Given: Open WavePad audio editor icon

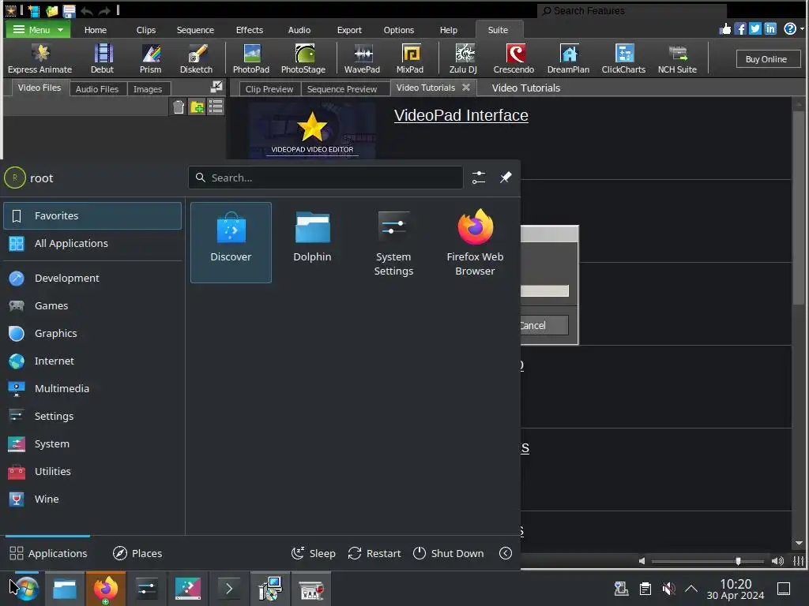Looking at the screenshot, I should [362, 58].
